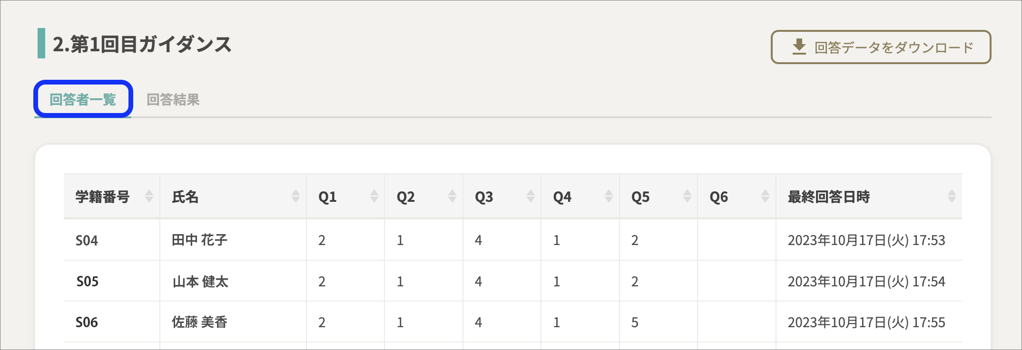Click the download arrow icon

pyautogui.click(x=799, y=47)
